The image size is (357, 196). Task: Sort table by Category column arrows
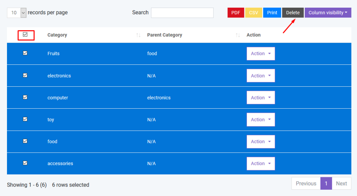click(138, 35)
